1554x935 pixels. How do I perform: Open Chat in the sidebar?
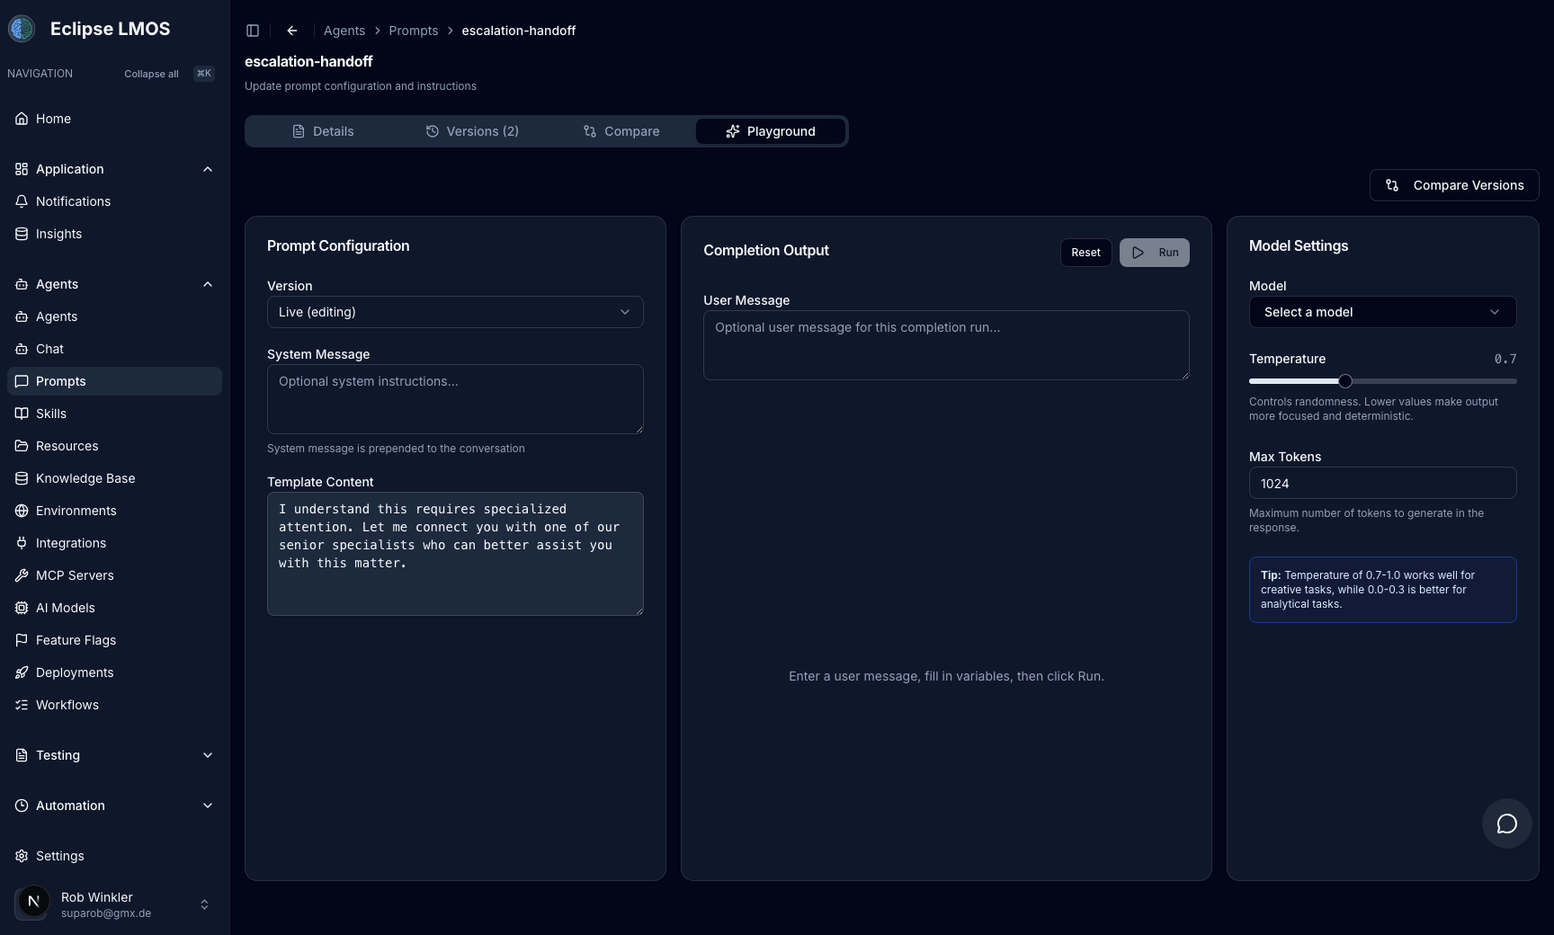[x=114, y=349]
